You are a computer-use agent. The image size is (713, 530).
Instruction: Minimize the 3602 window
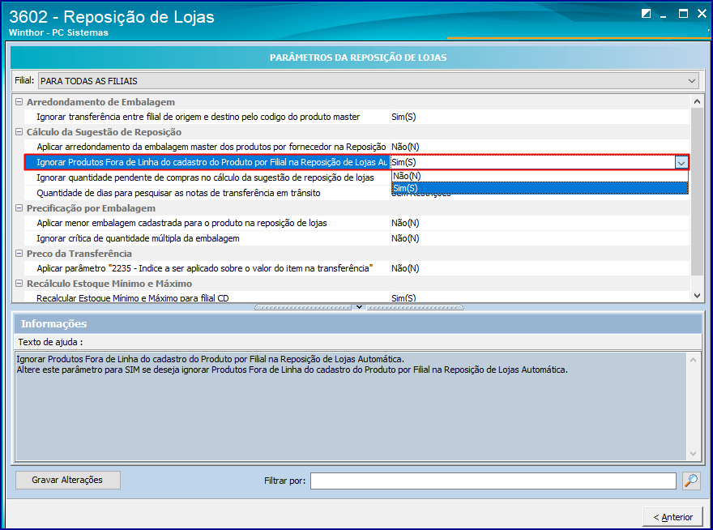coord(664,15)
